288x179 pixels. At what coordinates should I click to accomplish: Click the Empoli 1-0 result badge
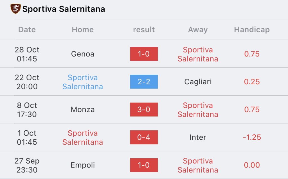pos(144,165)
